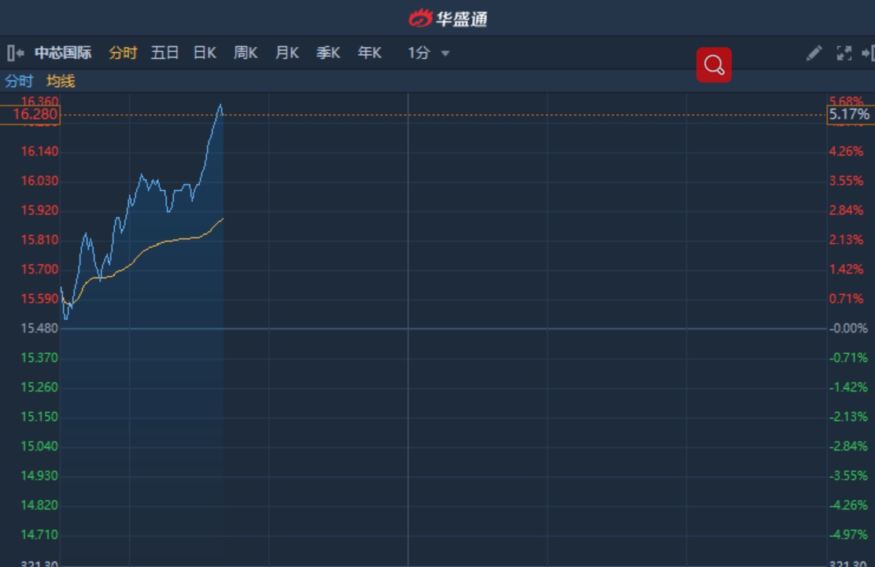Select the 周K weekly candlestick tab
Viewport: 875px width, 567px height.
[x=246, y=53]
